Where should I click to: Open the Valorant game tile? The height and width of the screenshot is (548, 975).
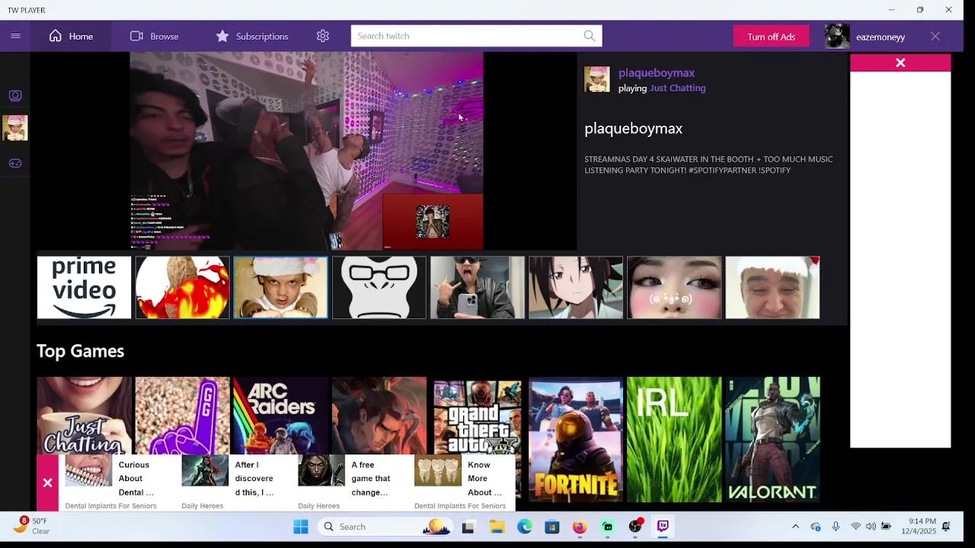point(772,439)
